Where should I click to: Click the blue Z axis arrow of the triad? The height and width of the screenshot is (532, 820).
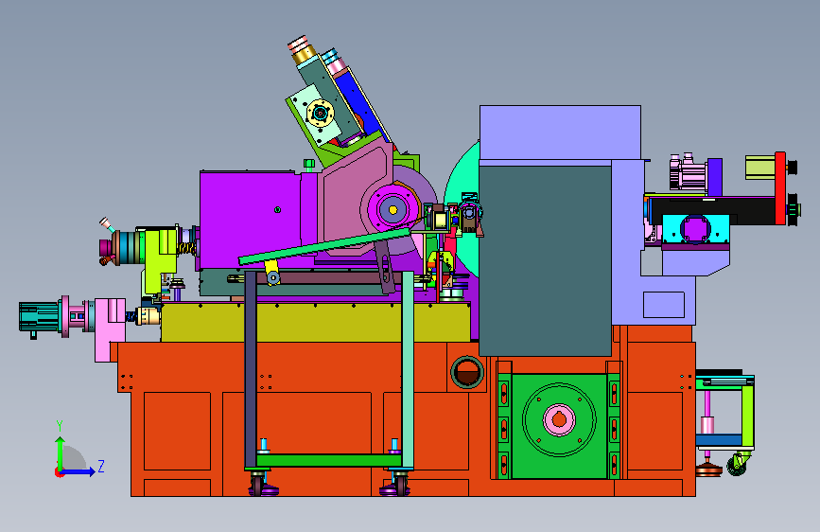coord(79,471)
